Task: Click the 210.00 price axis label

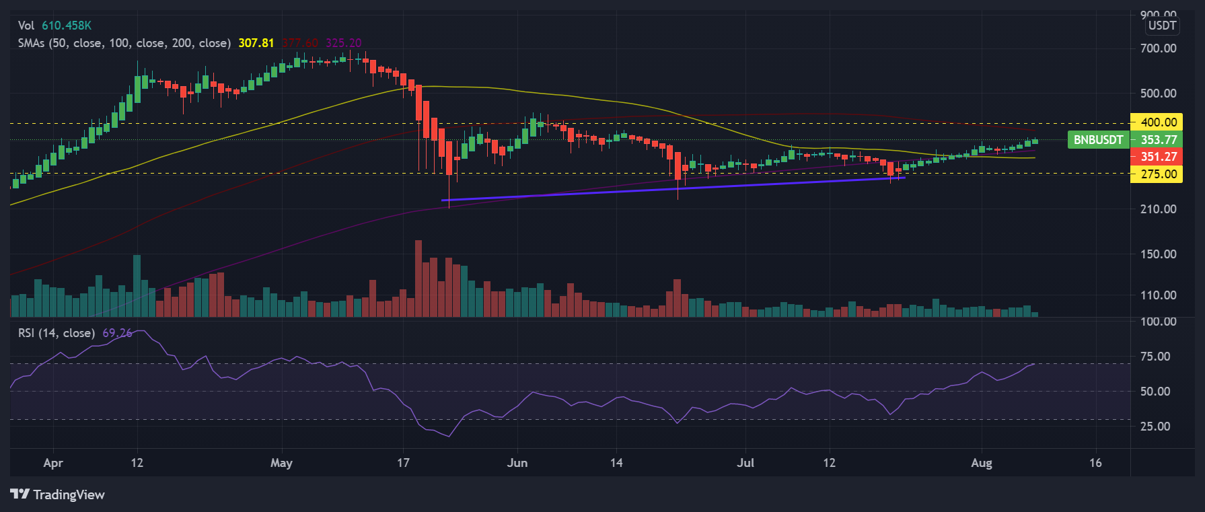Action: click(x=1159, y=209)
